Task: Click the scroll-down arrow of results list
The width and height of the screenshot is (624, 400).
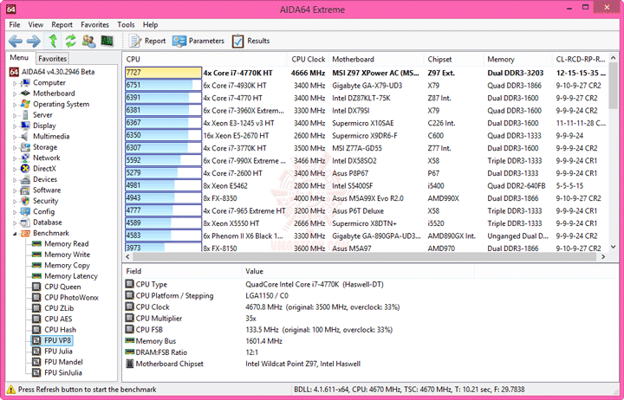Action: tap(613, 247)
